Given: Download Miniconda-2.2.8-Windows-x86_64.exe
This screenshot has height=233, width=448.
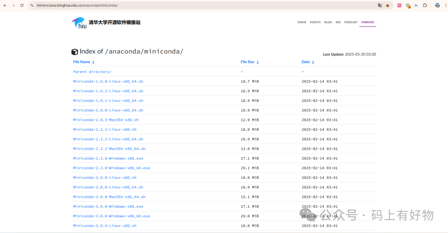Looking at the screenshot, I should 112,168.
